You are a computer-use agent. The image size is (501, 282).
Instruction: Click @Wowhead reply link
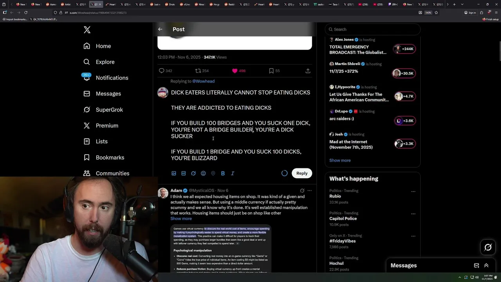(x=203, y=81)
